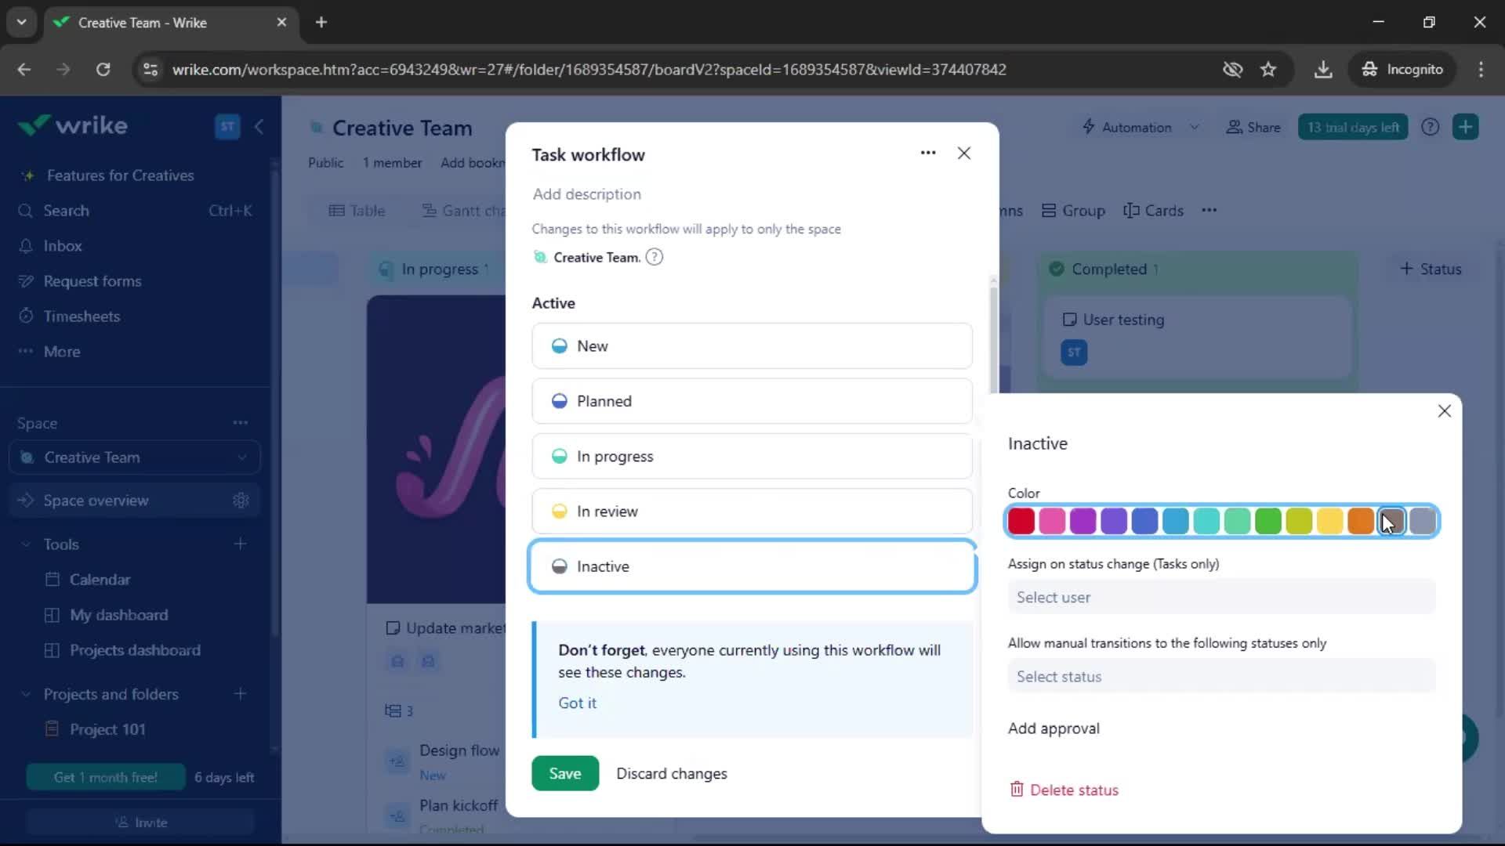Image resolution: width=1505 pixels, height=846 pixels.
Task: Close the Inactive status settings panel
Action: [x=1445, y=410]
